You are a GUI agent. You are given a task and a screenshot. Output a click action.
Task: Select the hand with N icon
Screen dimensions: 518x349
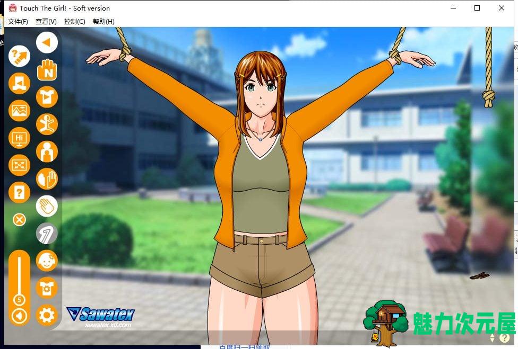47,70
